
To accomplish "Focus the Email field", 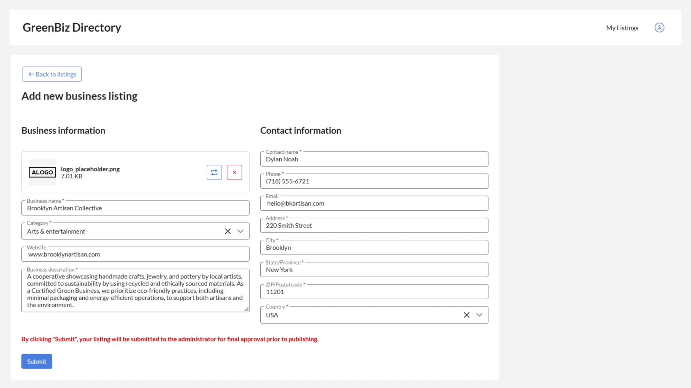I will (x=374, y=203).
